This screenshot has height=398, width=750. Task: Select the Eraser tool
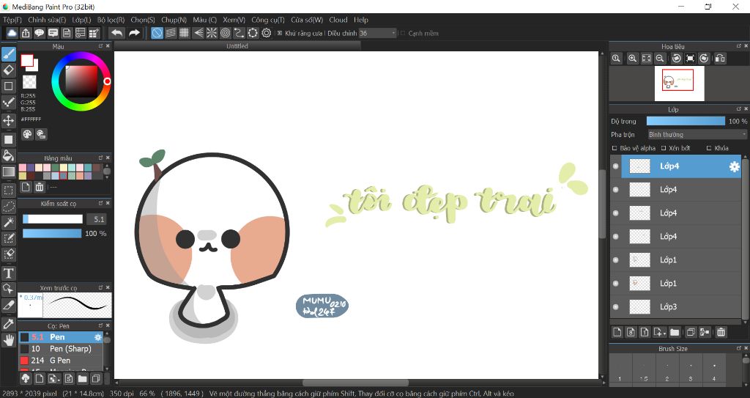(9, 70)
